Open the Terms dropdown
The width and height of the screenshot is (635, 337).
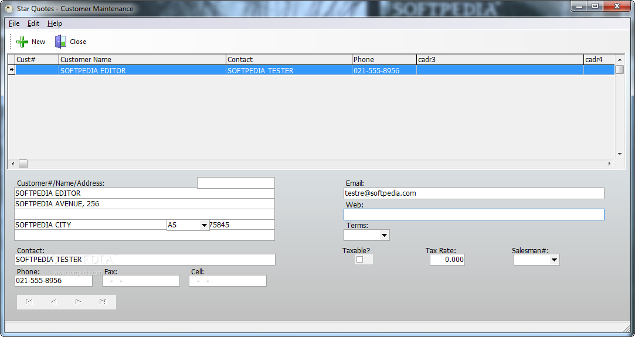384,235
